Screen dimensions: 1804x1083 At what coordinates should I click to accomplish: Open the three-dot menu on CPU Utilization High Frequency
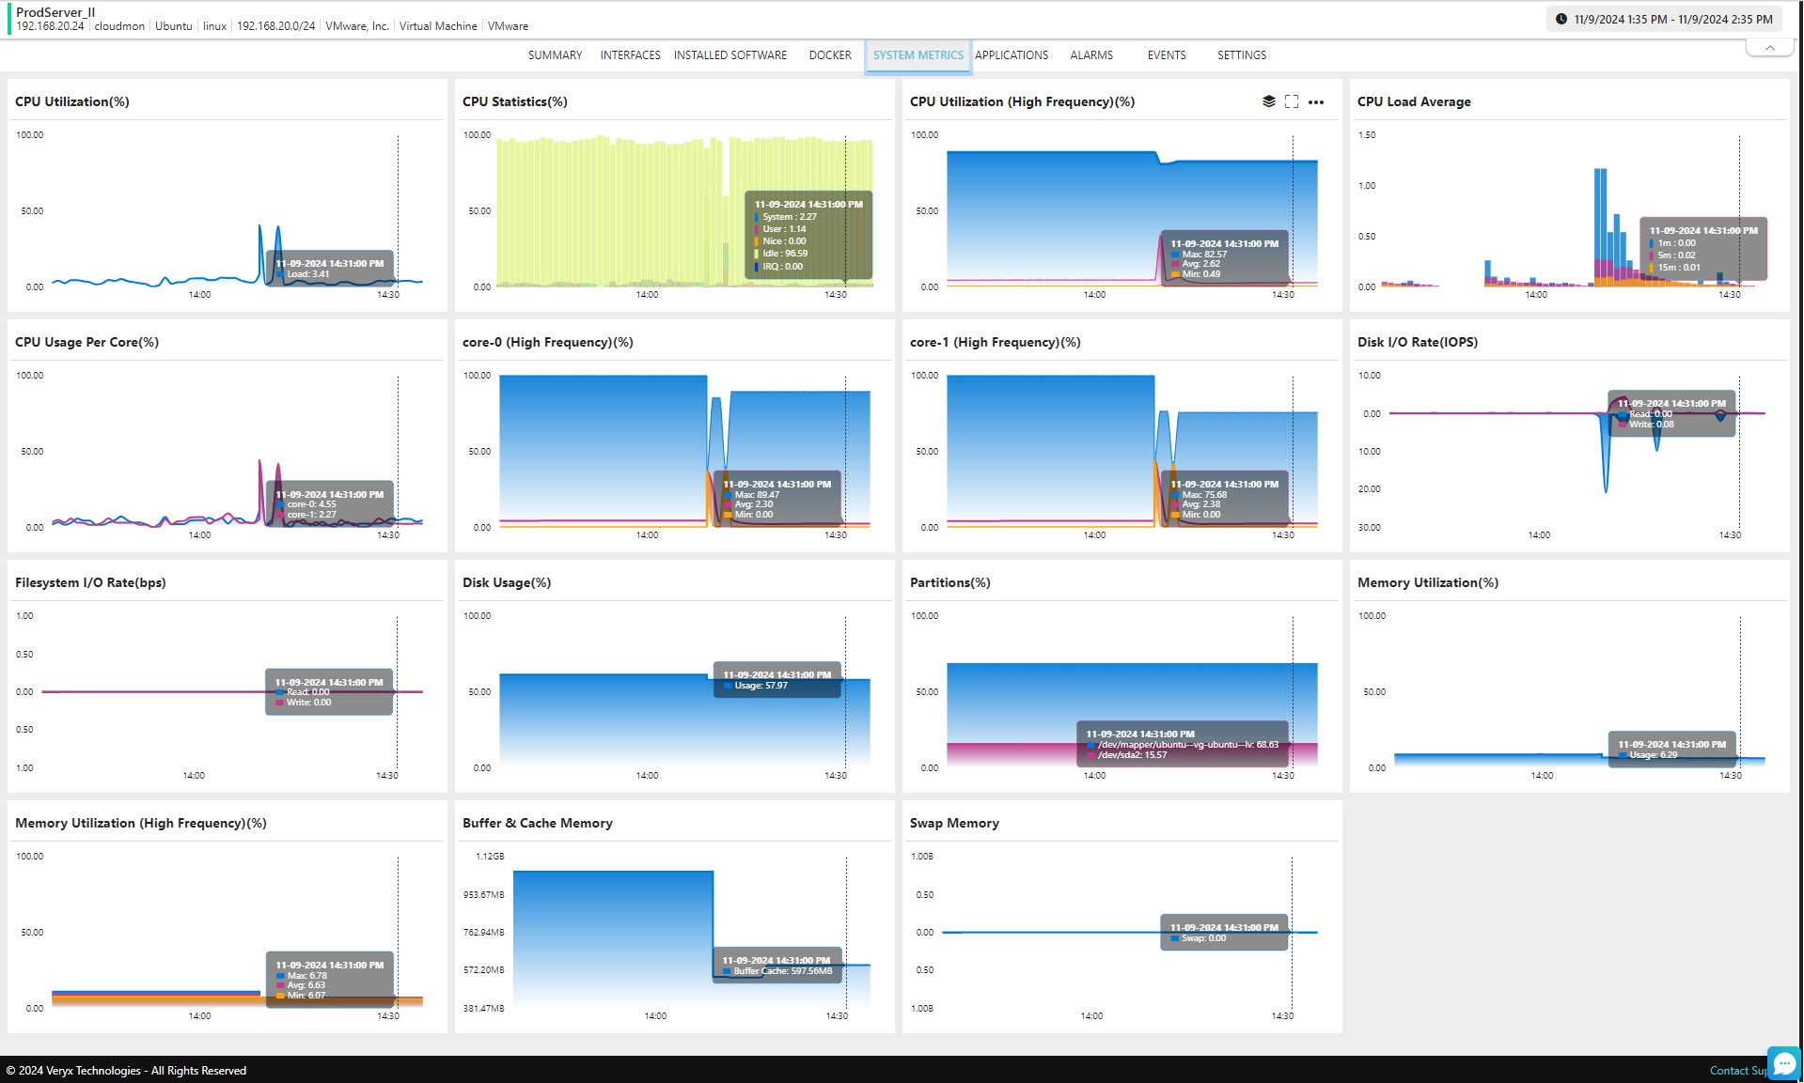pos(1316,101)
